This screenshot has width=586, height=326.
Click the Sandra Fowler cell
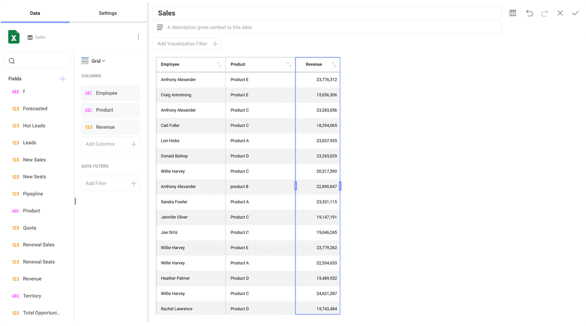pos(191,202)
